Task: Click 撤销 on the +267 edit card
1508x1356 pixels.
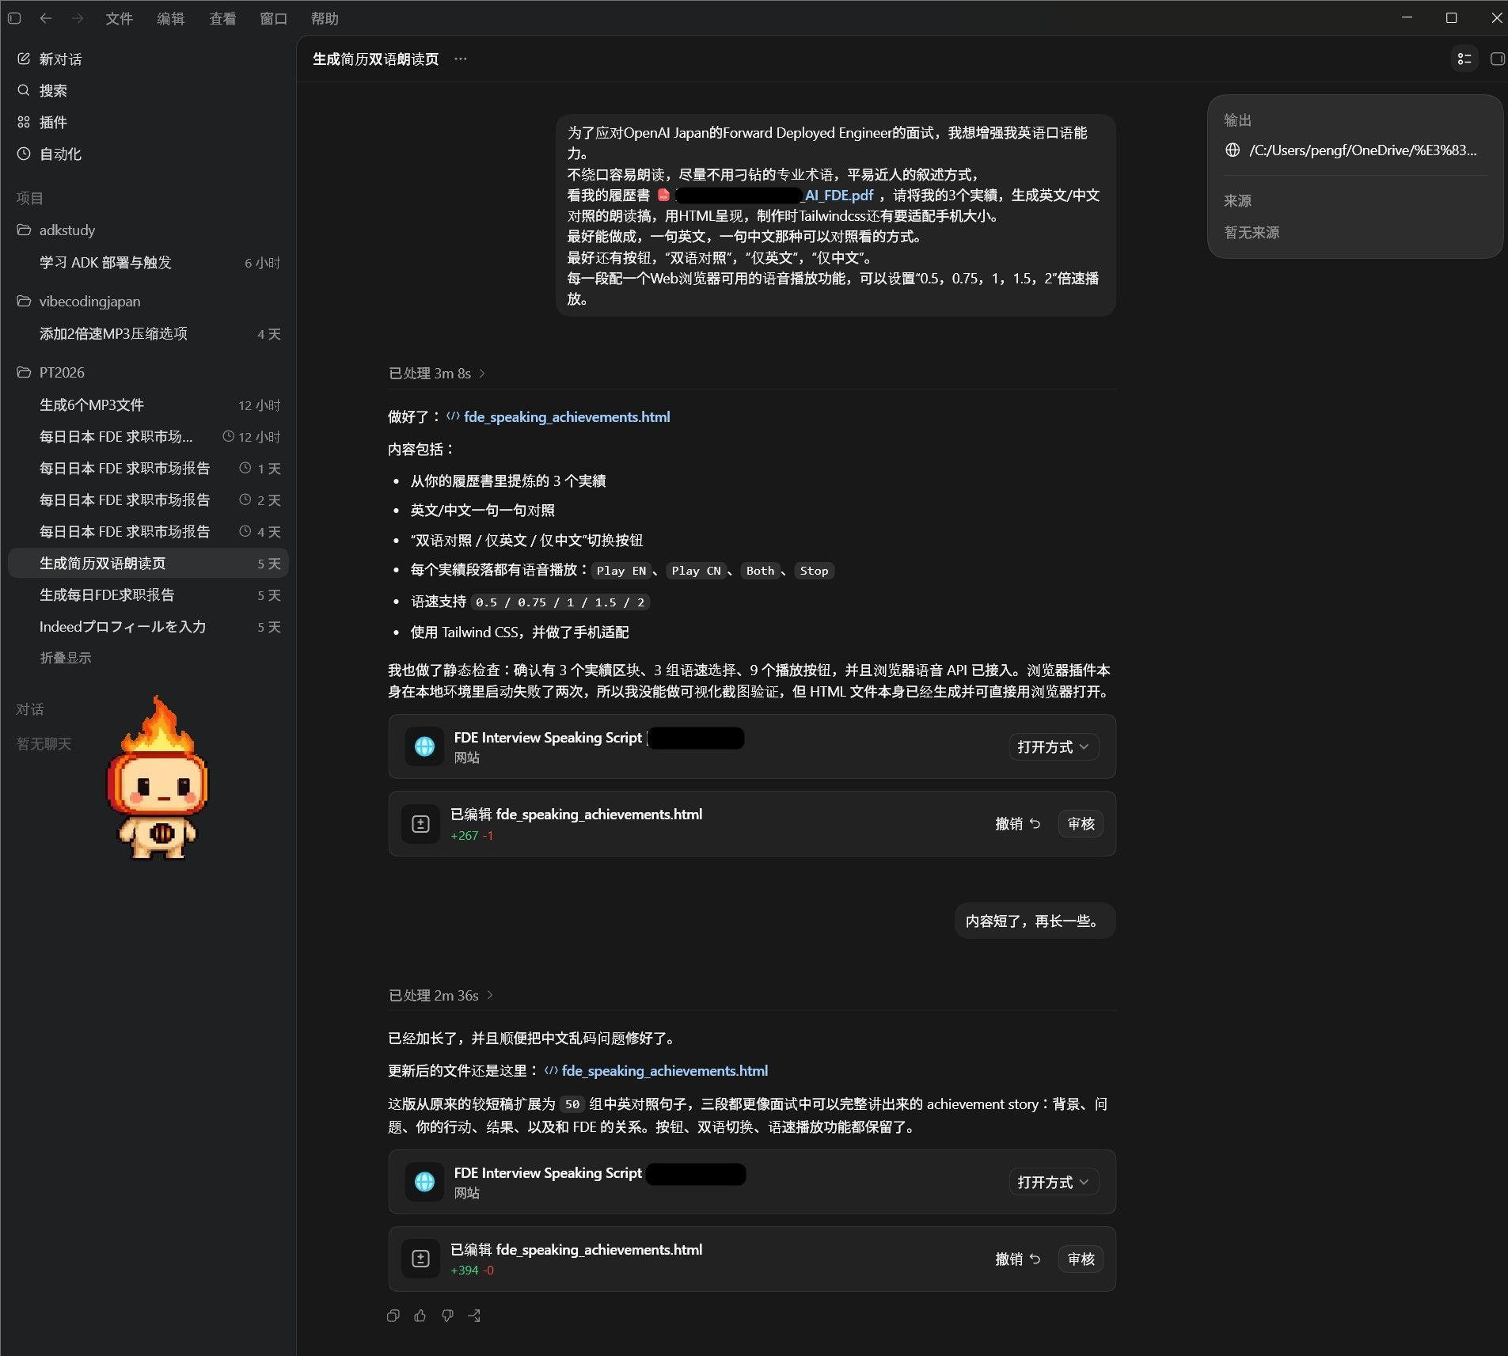Action: coord(1017,824)
